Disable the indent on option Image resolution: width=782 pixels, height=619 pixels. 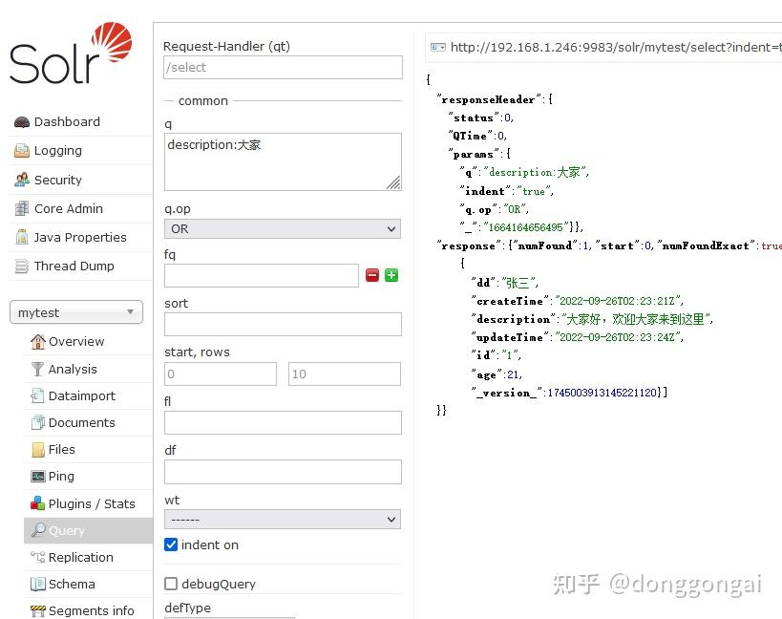pyautogui.click(x=170, y=544)
